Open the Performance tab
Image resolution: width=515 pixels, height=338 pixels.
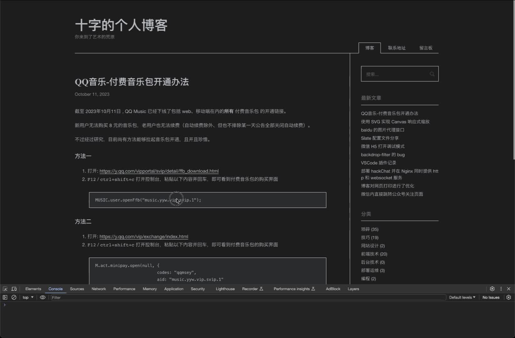pos(124,289)
